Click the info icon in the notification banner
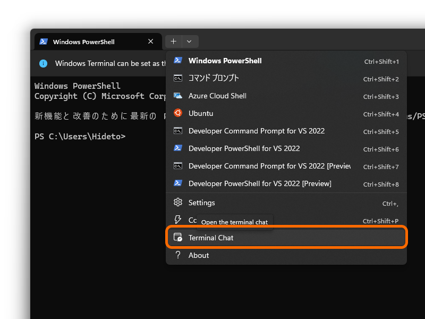The image size is (425, 319). (x=43, y=63)
